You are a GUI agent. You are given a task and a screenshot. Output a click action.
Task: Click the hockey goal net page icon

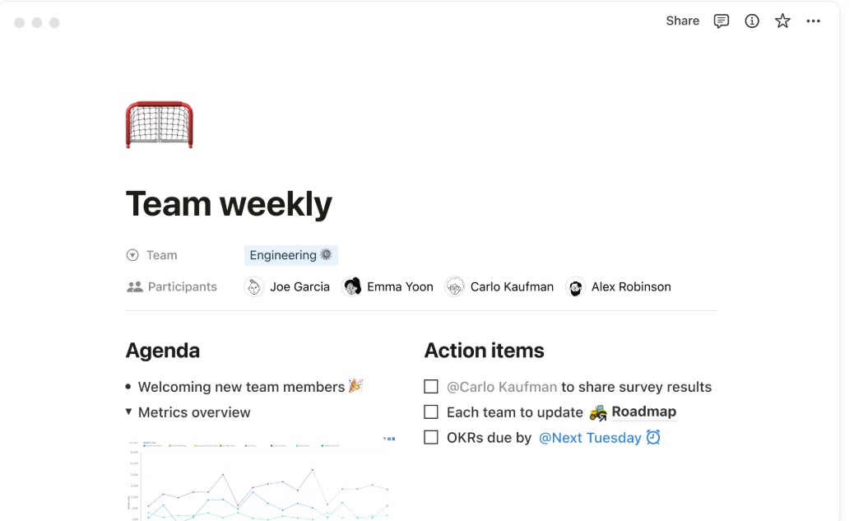click(159, 125)
